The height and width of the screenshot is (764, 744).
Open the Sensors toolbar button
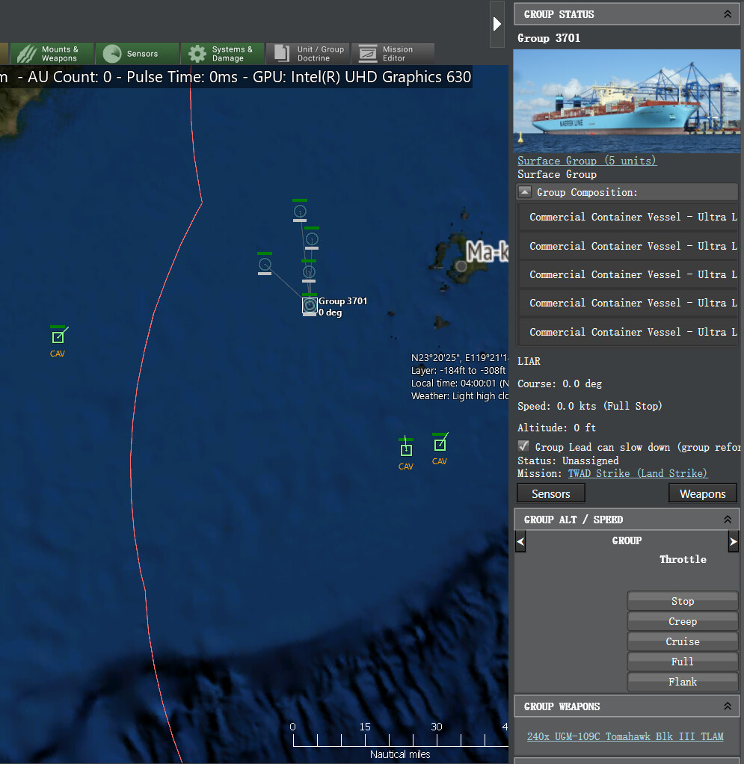click(137, 54)
